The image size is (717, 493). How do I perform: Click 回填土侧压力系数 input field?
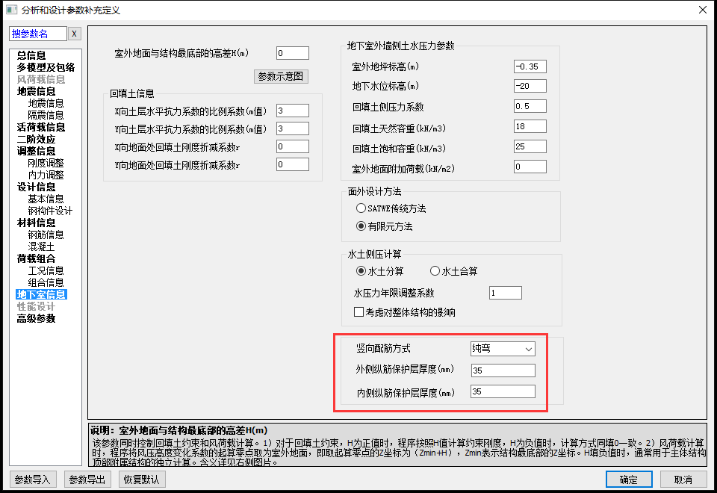[530, 106]
